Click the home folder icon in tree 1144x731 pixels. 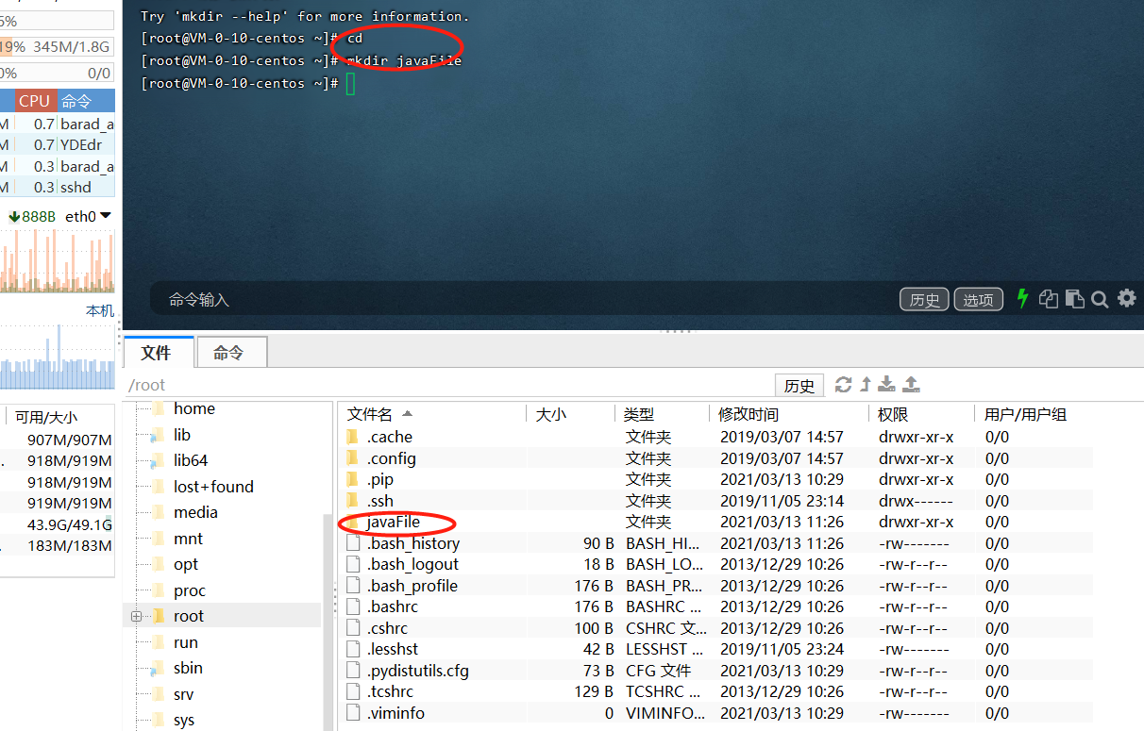tap(158, 408)
